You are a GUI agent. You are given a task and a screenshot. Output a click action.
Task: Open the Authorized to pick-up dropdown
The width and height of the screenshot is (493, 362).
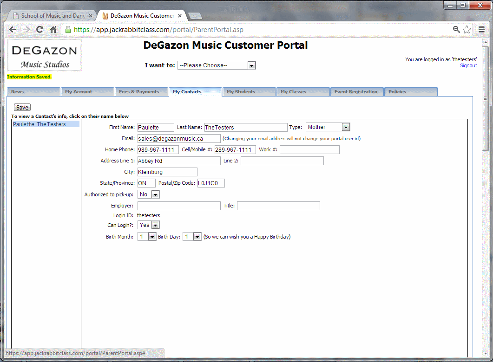(x=148, y=194)
